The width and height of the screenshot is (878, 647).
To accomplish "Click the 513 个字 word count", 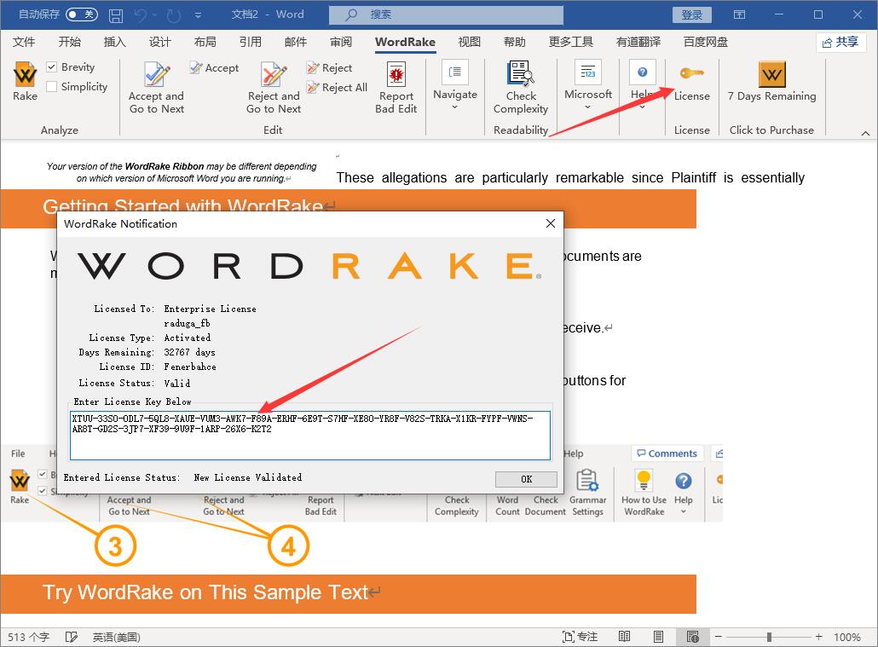I will 29,637.
